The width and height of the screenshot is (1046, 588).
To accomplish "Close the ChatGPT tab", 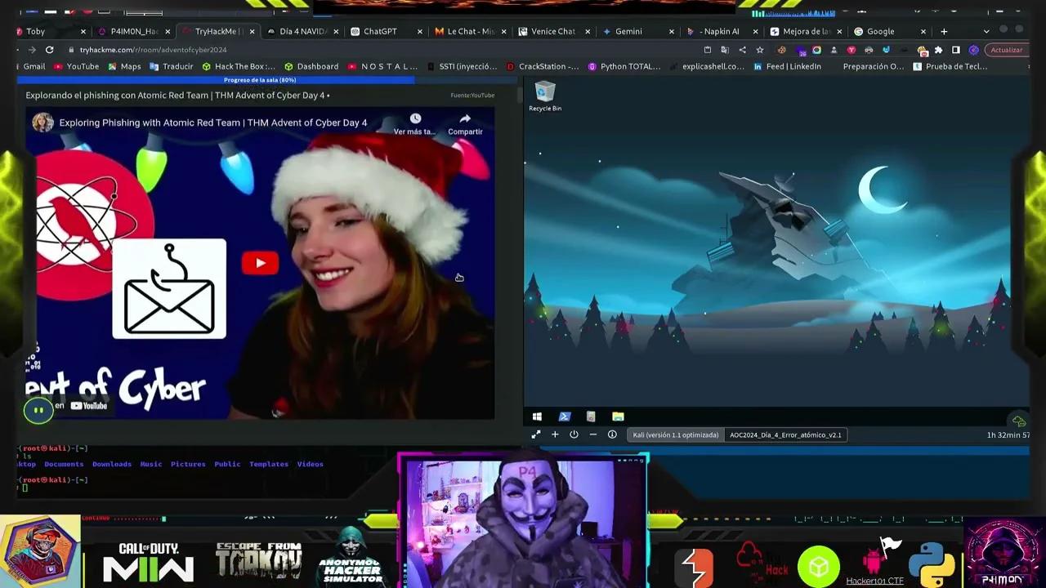I will point(420,32).
